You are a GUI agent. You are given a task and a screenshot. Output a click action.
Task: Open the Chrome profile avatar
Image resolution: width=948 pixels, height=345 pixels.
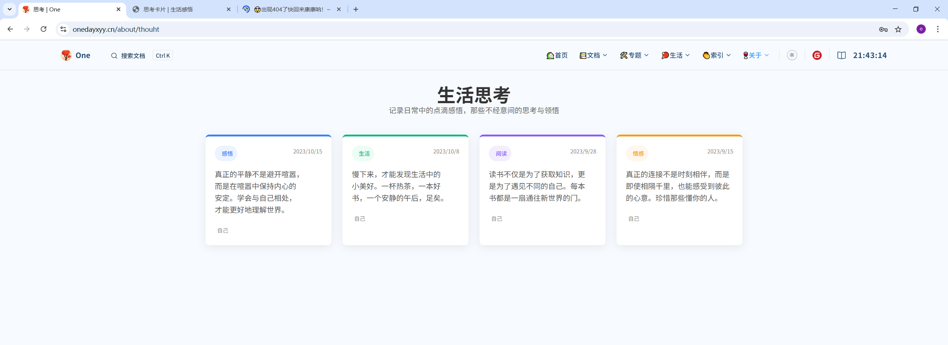921,29
